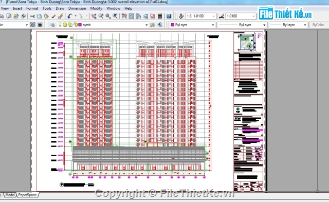Toggle the layer on/off lightbulb
This screenshot has height=203, width=329.
60,25
